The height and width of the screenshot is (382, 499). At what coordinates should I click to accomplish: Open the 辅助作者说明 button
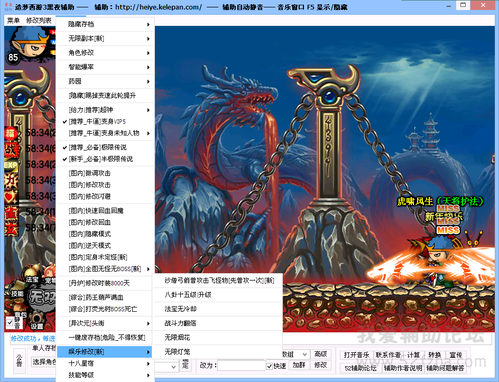pyautogui.click(x=403, y=368)
